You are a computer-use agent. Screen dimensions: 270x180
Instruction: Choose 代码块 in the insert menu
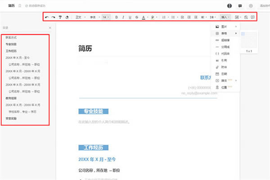click(x=226, y=54)
